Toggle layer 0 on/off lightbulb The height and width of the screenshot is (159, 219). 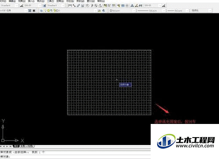[x=46, y=11]
